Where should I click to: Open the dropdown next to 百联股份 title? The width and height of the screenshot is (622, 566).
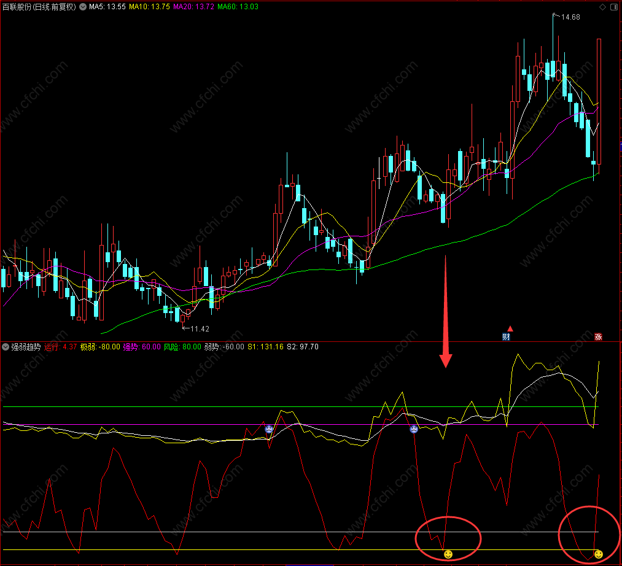tap(82, 7)
